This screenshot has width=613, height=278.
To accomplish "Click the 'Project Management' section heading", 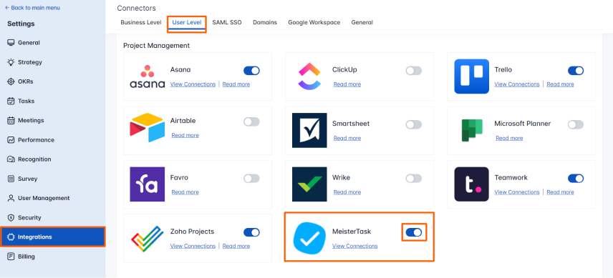I will (156, 46).
